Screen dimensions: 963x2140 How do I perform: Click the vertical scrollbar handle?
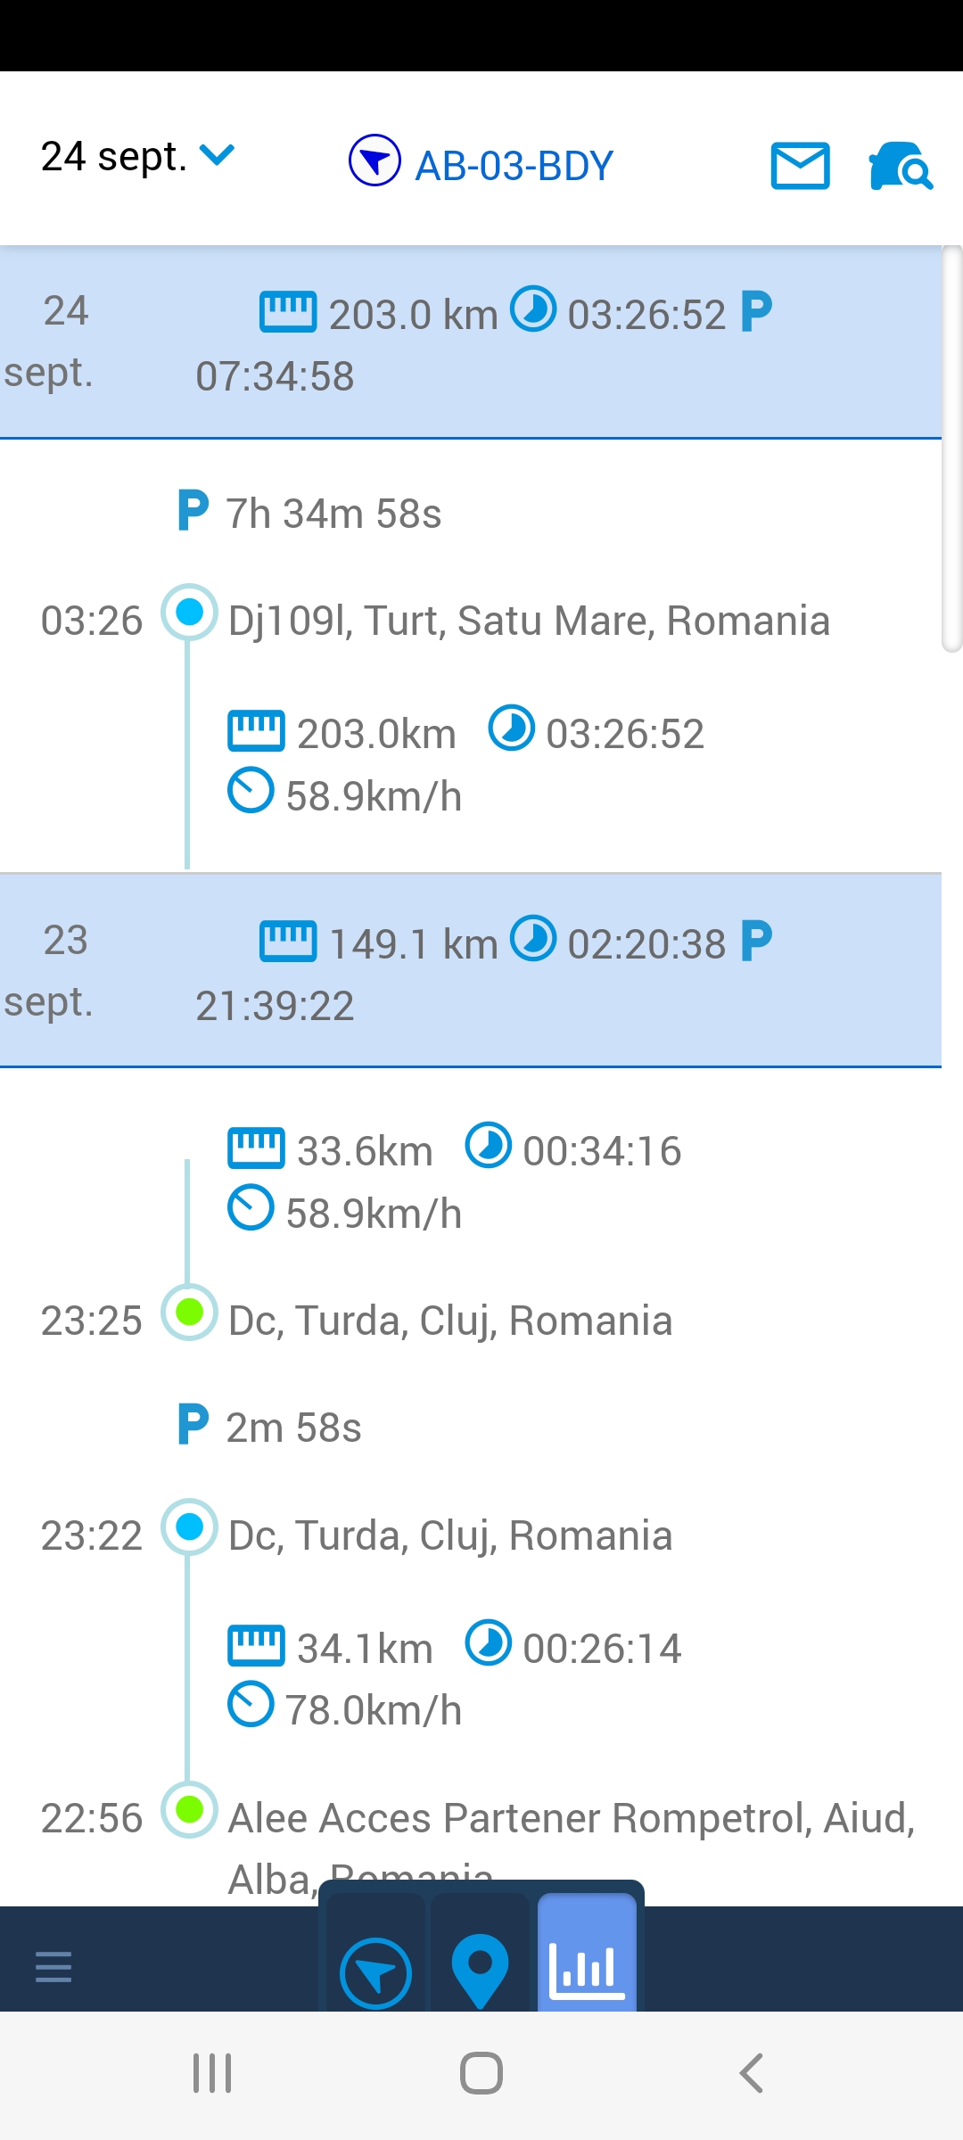pyautogui.click(x=952, y=449)
